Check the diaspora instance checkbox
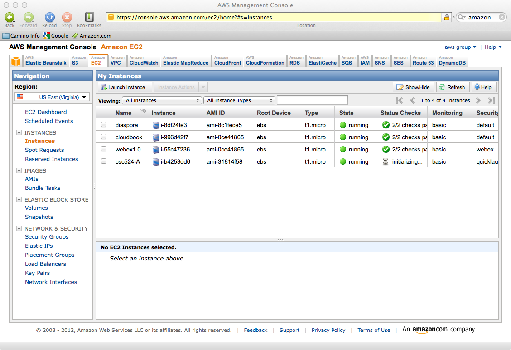 (x=104, y=124)
